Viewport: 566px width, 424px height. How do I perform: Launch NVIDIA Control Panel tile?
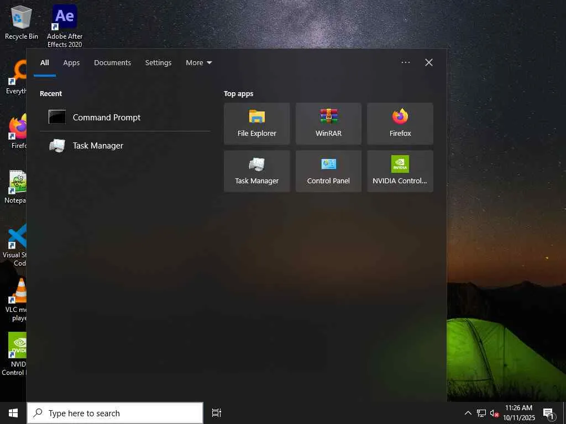400,171
